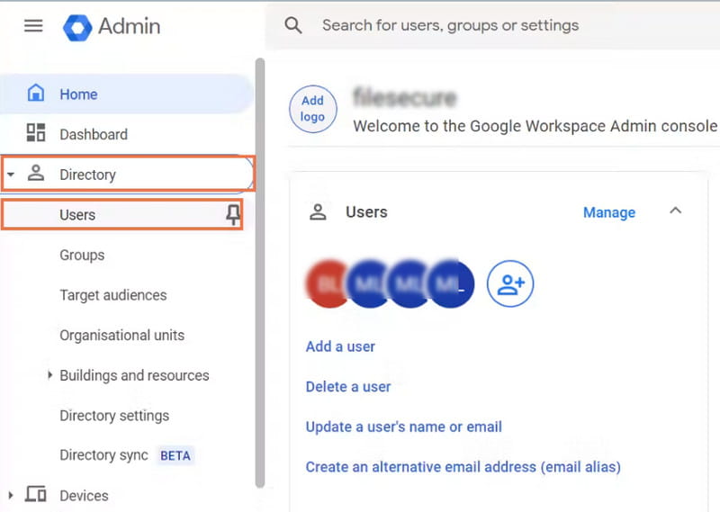The image size is (720, 512).
Task: Click Manage in Users card
Action: (x=609, y=212)
